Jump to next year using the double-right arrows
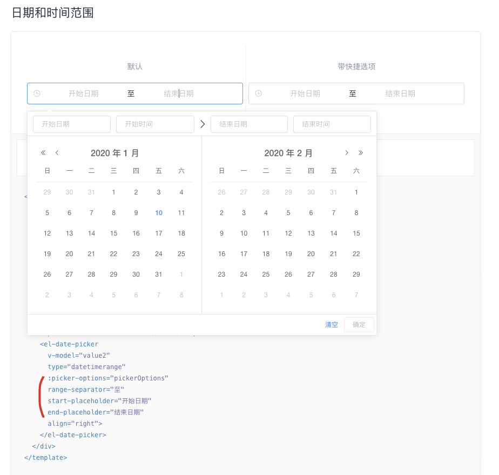 coord(361,153)
